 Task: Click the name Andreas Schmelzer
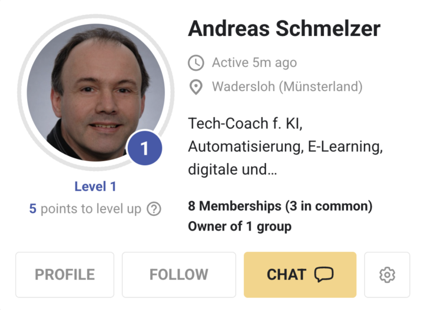284,28
